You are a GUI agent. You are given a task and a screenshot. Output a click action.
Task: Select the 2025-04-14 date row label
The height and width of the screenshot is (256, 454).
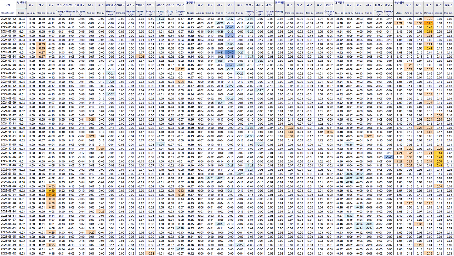pos(8,224)
